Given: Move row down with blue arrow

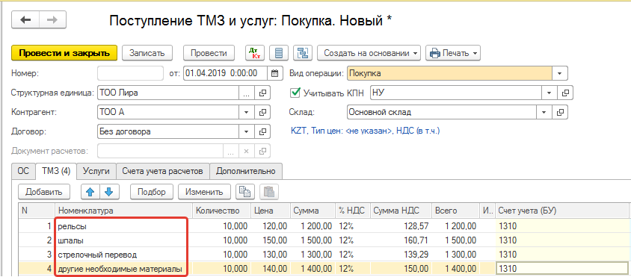Looking at the screenshot, I should click(x=108, y=192).
